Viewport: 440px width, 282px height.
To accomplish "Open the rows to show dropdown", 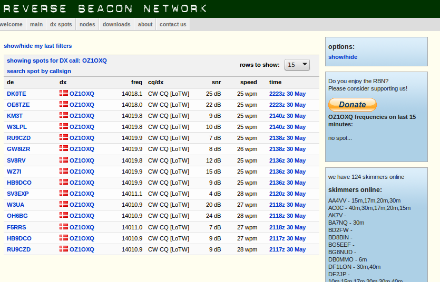I will (x=297, y=65).
